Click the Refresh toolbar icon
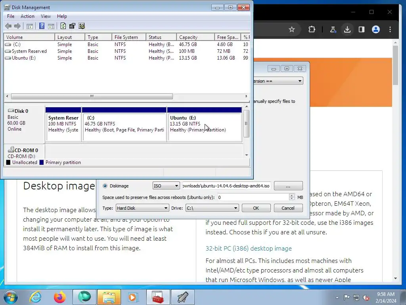 (63, 26)
